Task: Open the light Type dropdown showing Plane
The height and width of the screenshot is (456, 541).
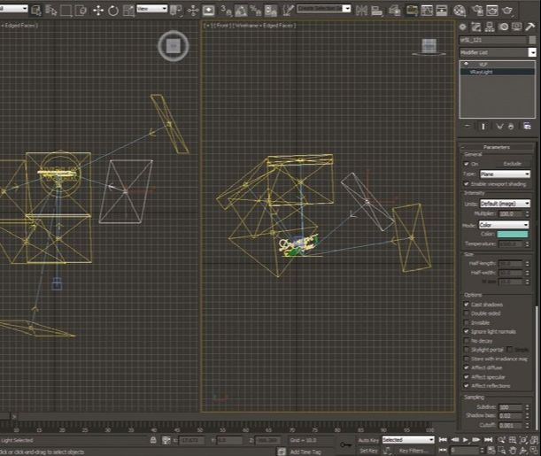Action: pos(505,174)
